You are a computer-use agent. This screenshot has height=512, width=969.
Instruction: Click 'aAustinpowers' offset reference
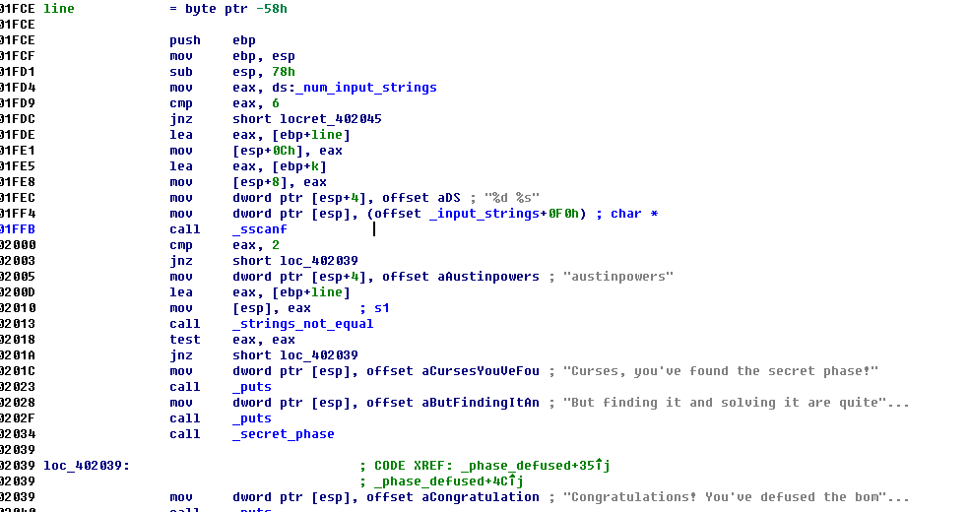(488, 277)
